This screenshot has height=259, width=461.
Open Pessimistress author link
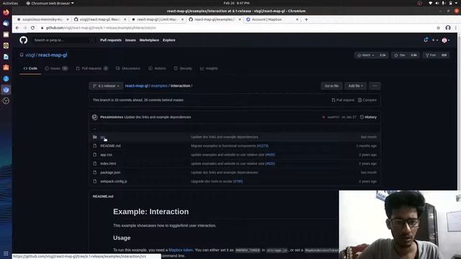click(x=112, y=117)
